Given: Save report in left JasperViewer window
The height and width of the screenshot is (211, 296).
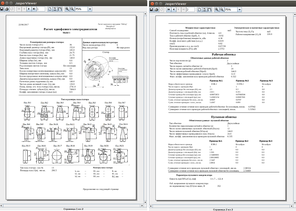Looking at the screenshot, I should pos(2,9).
